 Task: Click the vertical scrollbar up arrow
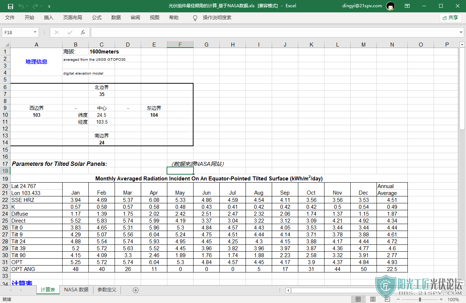462,44
